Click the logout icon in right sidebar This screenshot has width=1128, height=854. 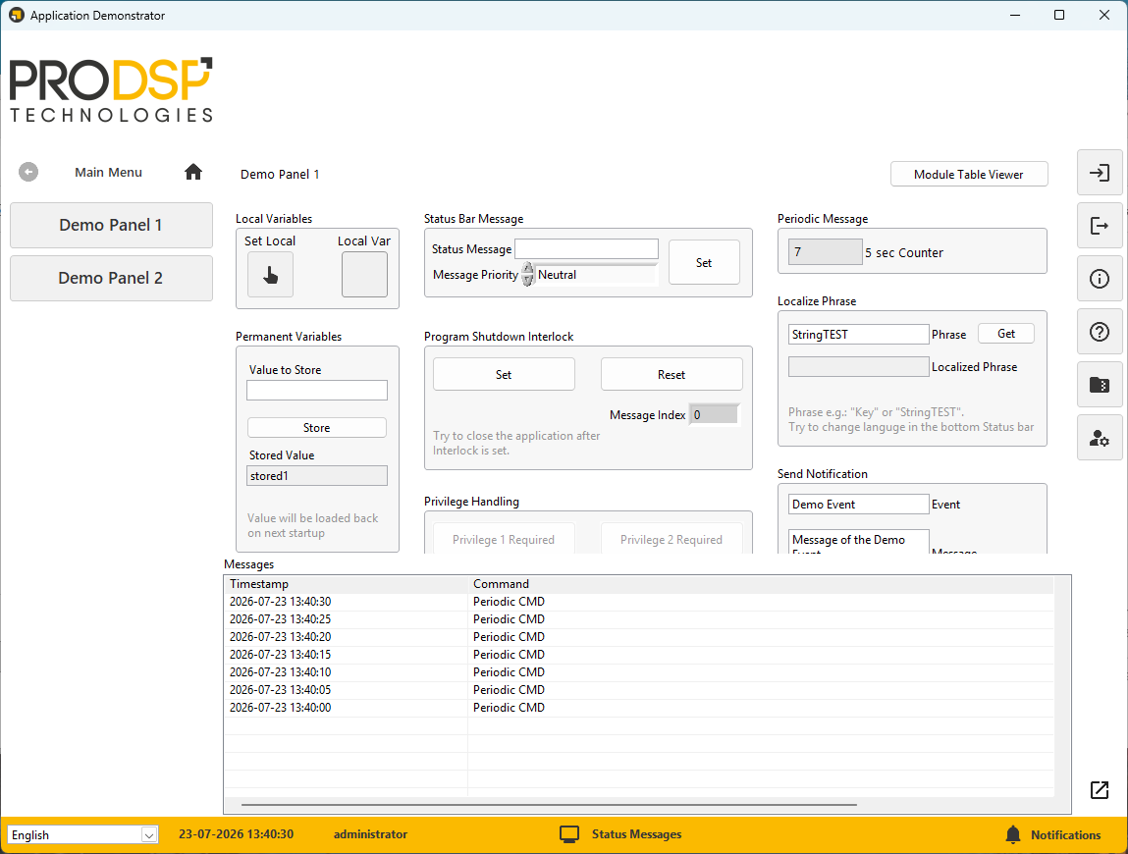1100,226
